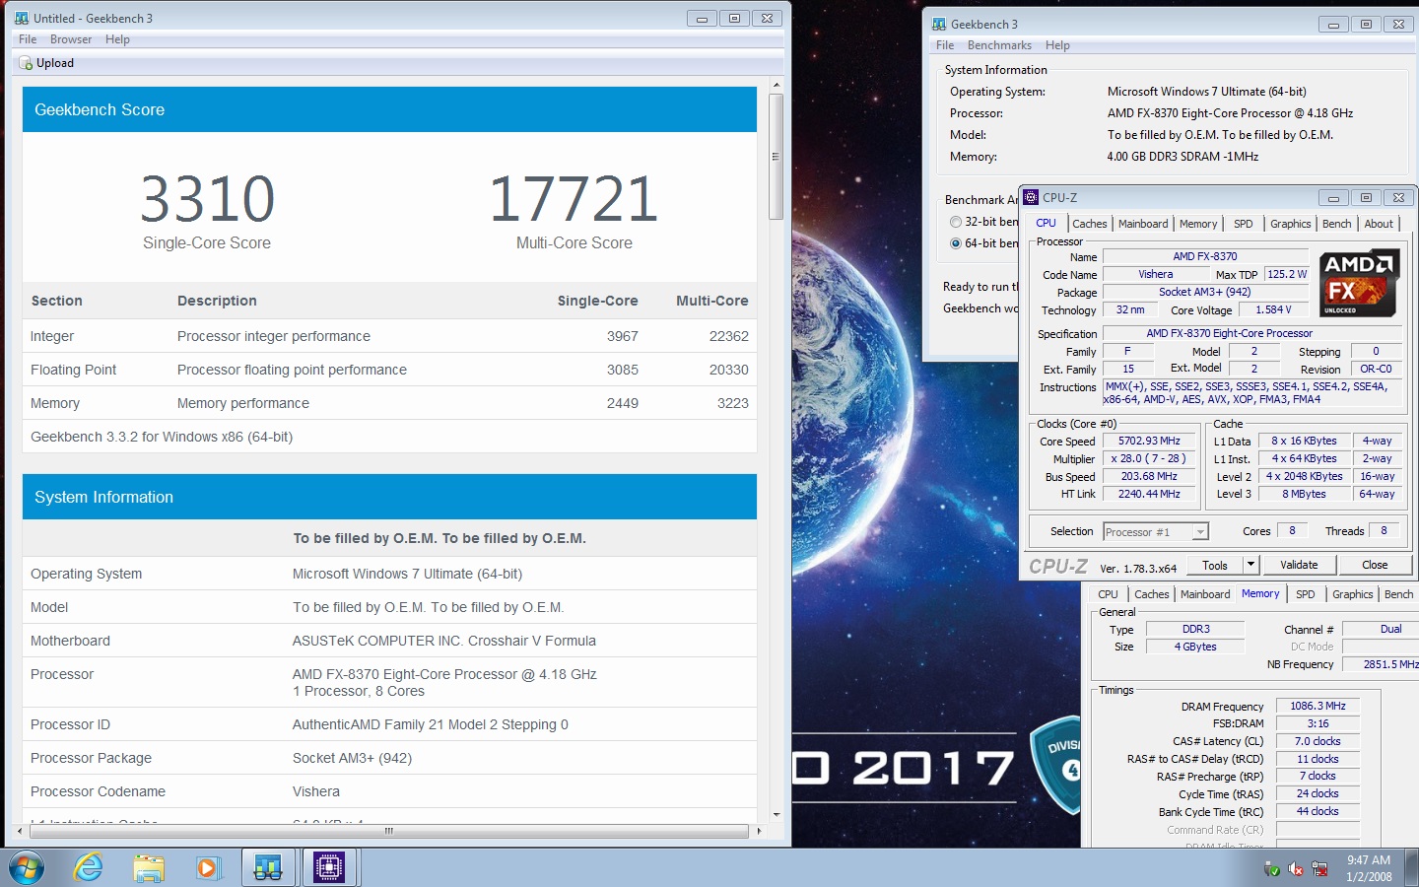Click the Floating Point single-core value 3085

tap(623, 370)
